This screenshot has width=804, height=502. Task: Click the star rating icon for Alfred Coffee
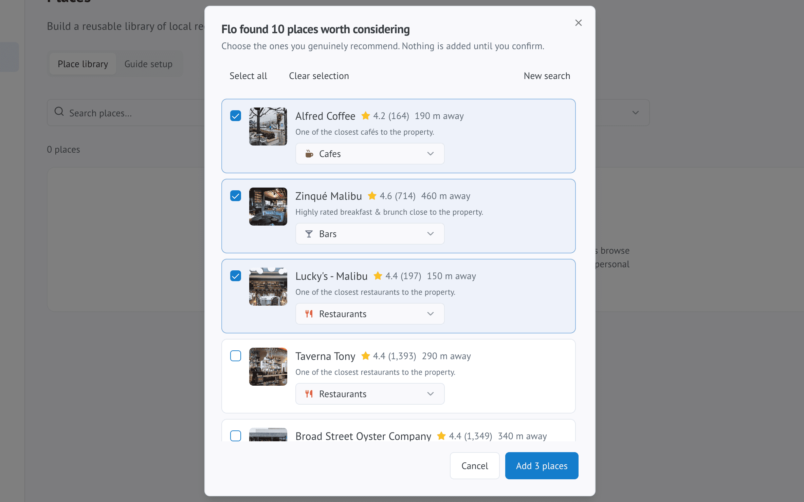click(x=366, y=116)
